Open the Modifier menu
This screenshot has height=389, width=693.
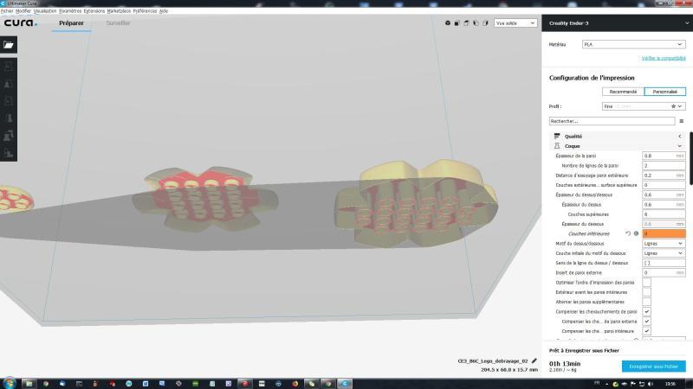[x=23, y=11]
